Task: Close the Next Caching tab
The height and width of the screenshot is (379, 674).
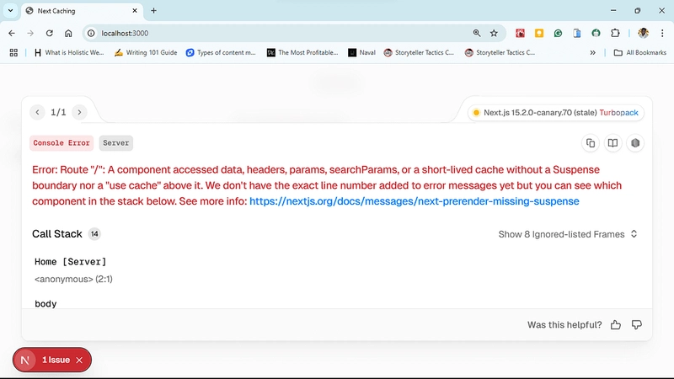Action: (x=135, y=11)
